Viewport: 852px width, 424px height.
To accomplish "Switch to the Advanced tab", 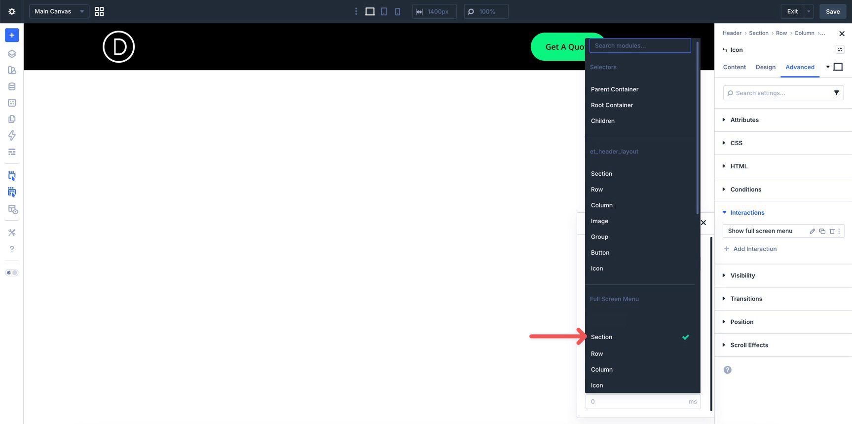I will 800,67.
